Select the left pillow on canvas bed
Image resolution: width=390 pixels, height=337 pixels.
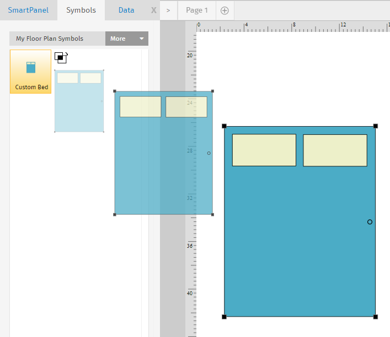(264, 150)
